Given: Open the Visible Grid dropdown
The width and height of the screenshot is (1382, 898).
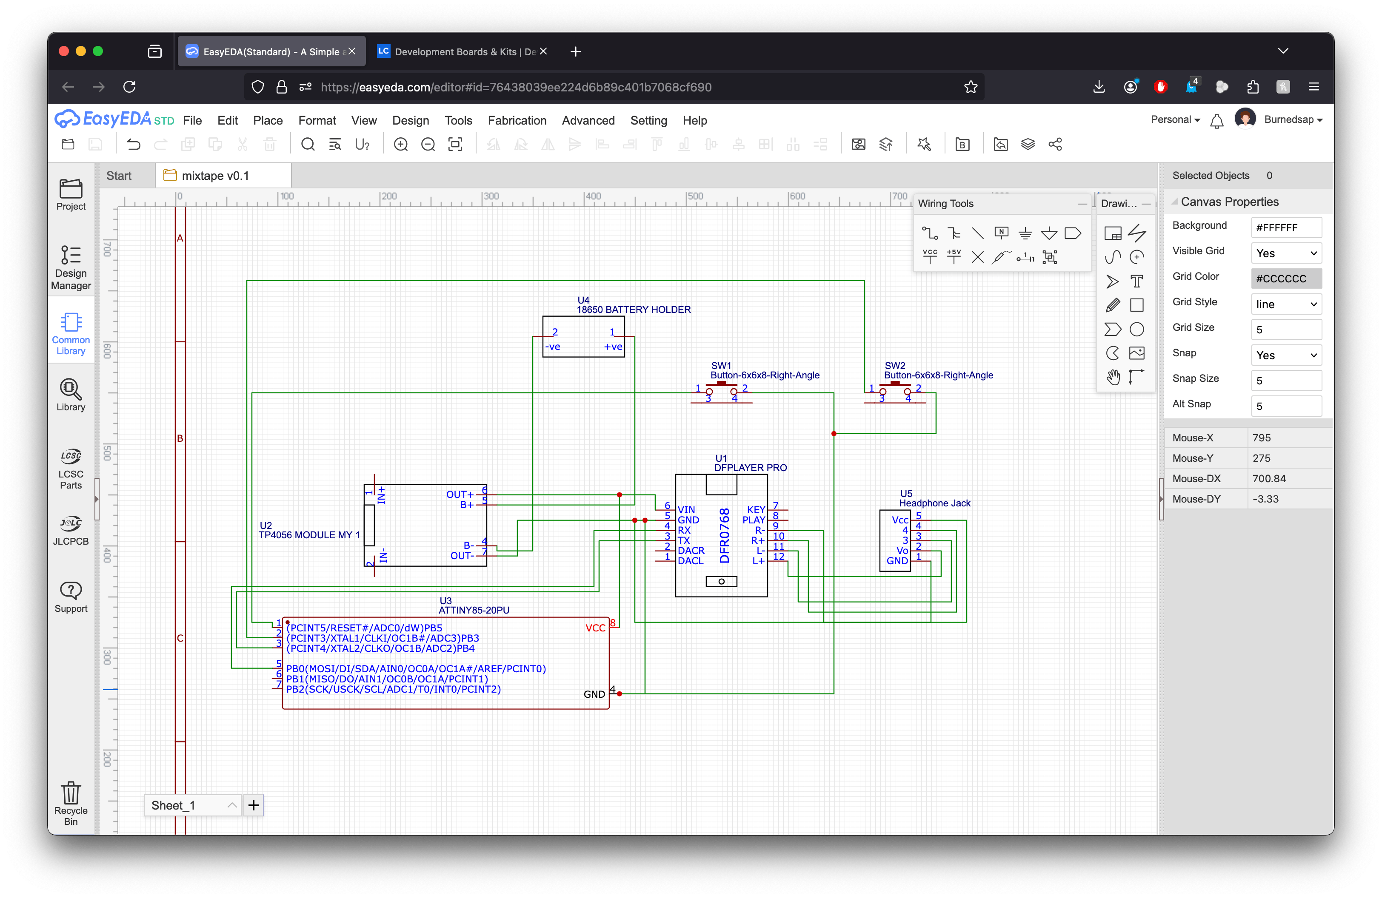Looking at the screenshot, I should (x=1285, y=253).
